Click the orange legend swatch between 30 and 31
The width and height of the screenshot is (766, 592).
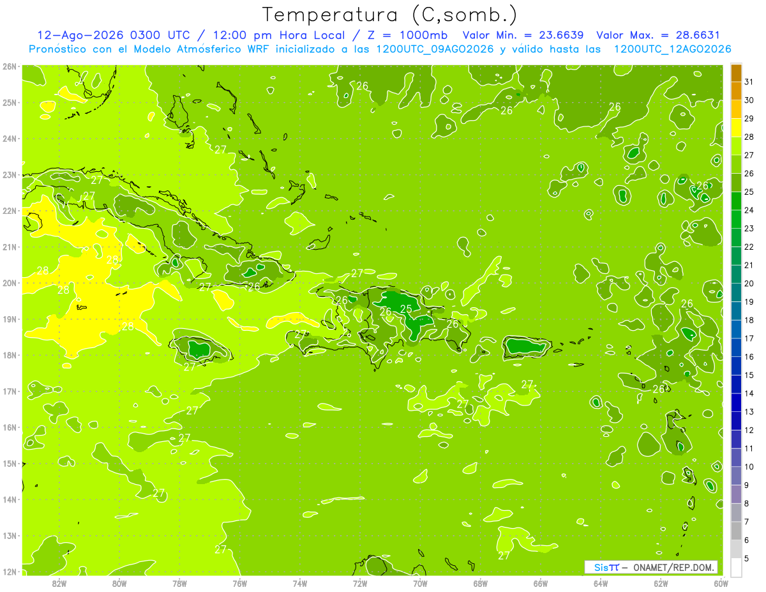click(736, 91)
